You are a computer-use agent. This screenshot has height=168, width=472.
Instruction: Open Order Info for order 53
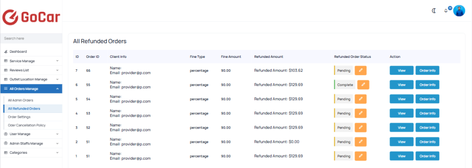(427, 113)
